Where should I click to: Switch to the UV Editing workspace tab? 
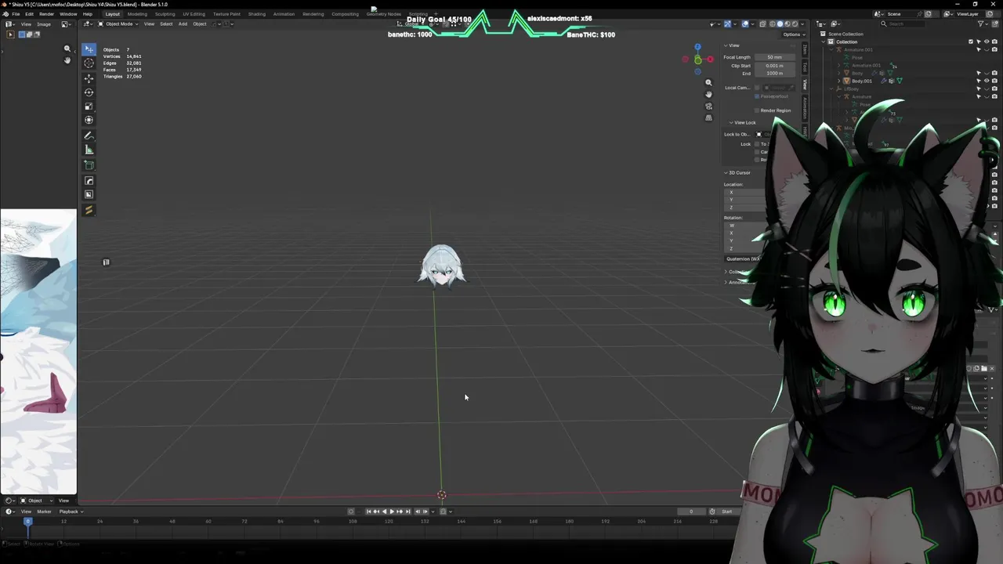[x=194, y=14]
